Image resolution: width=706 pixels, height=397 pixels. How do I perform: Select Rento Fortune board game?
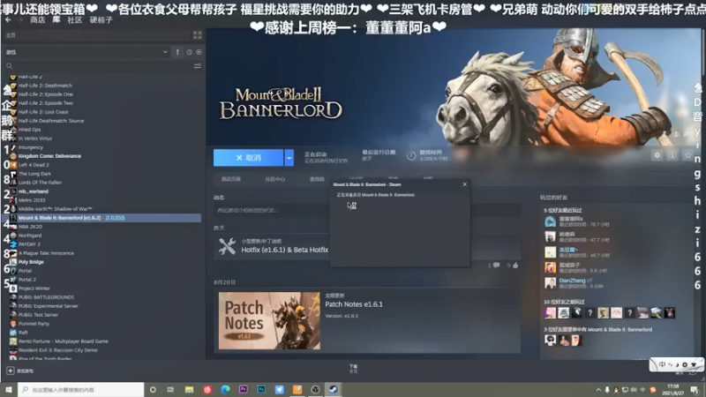coord(63,341)
